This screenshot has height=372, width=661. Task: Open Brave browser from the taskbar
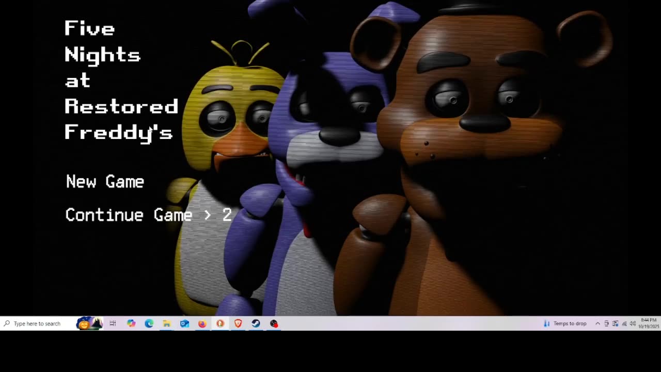pyautogui.click(x=238, y=323)
